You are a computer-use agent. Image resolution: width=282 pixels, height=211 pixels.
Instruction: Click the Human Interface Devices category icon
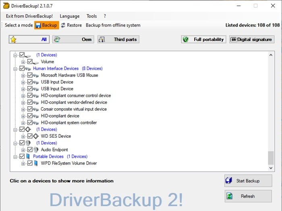pos(28,69)
